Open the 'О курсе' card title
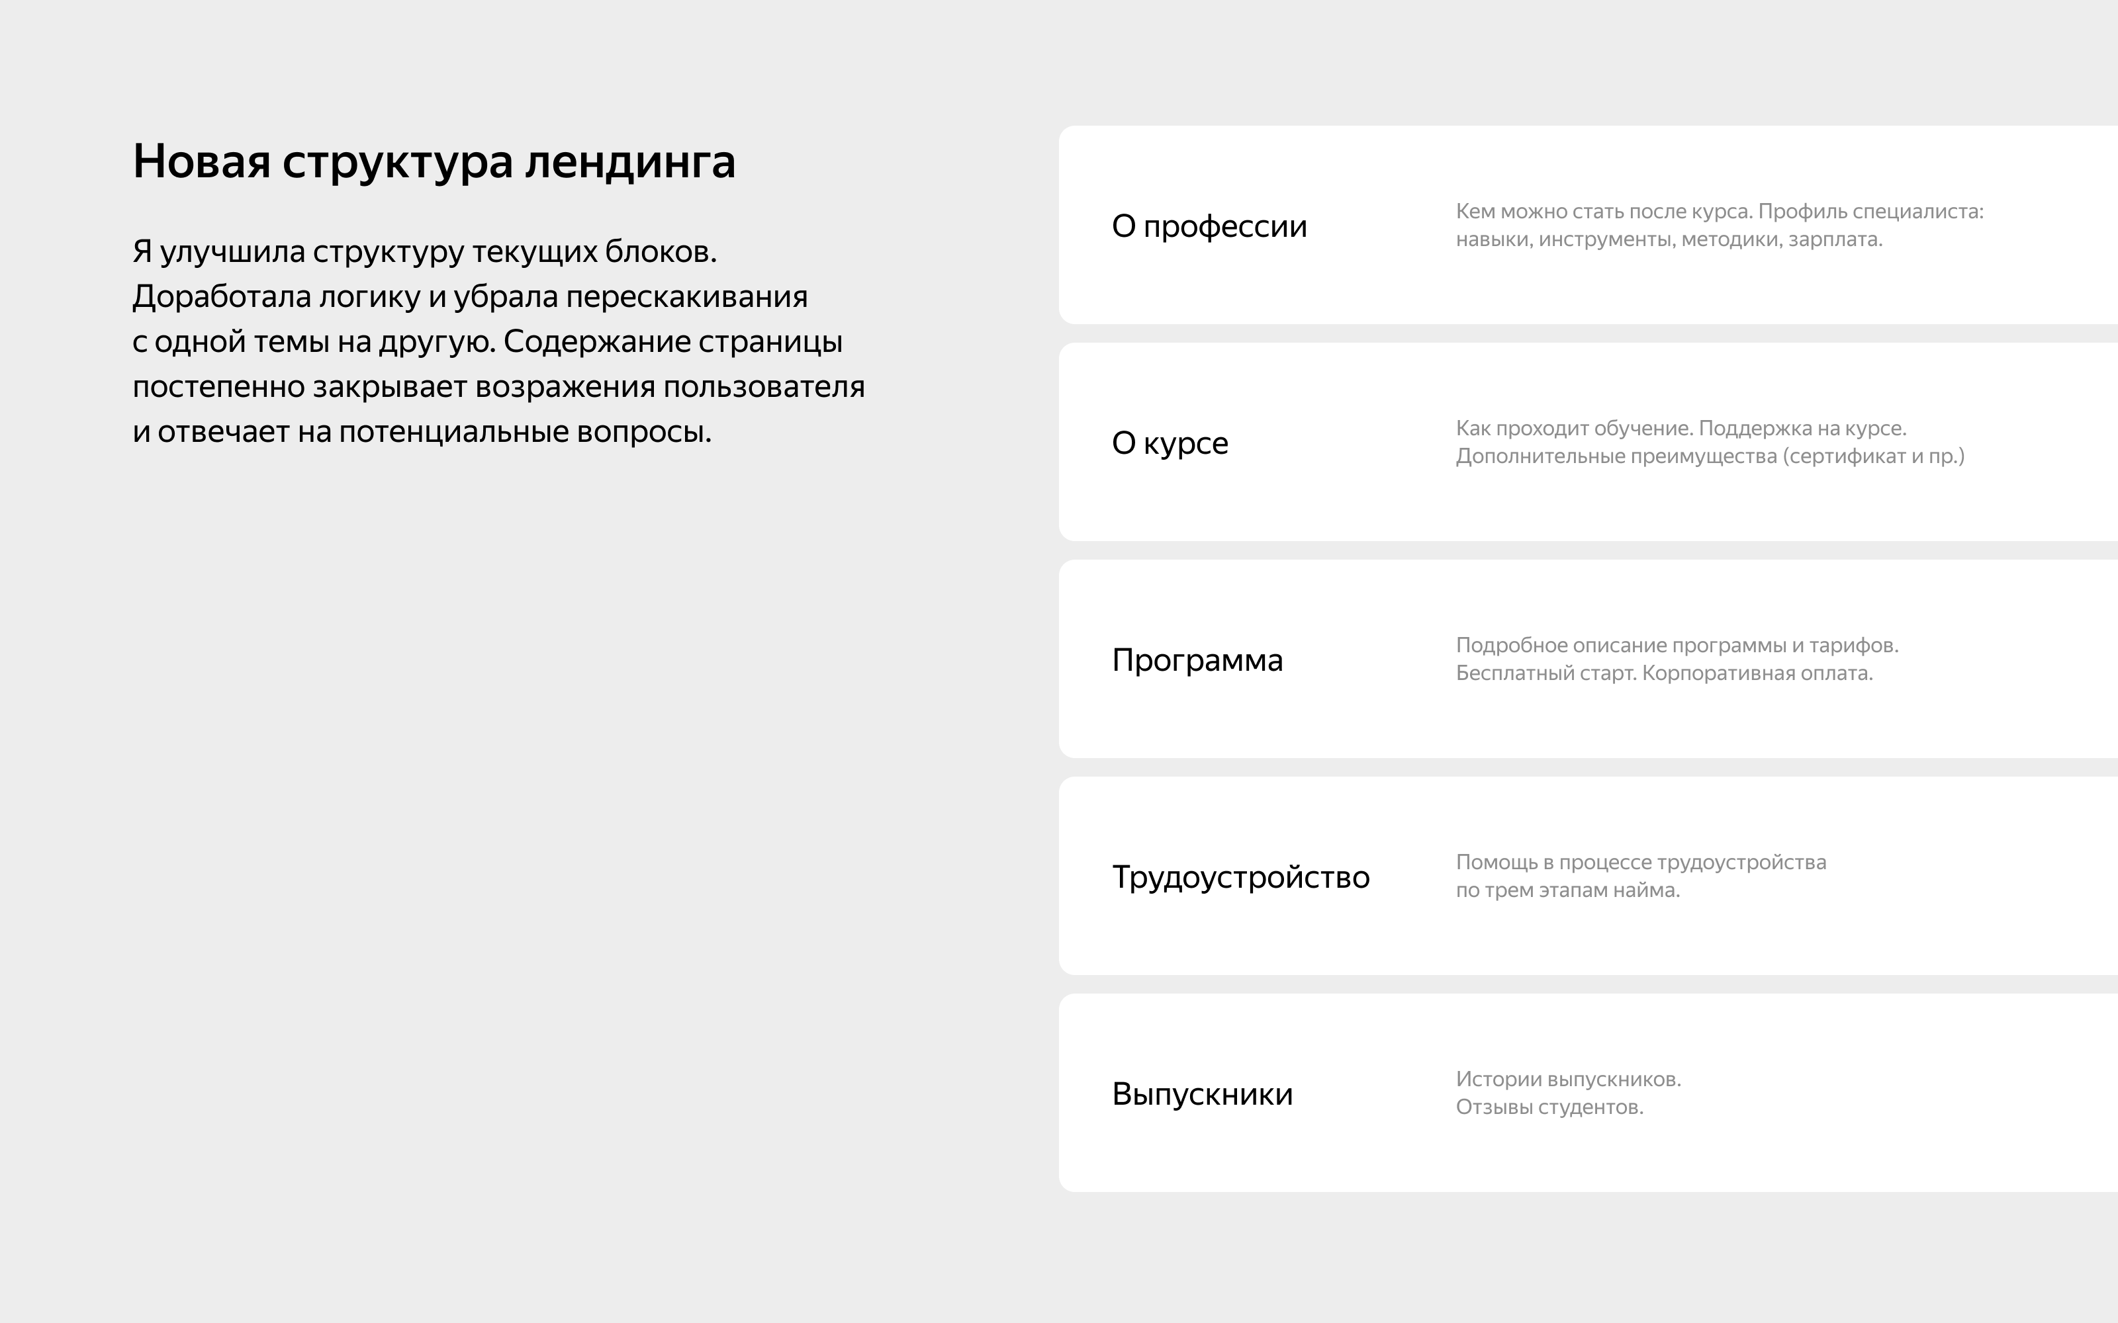Viewport: 2118px width, 1323px height. pos(1170,444)
